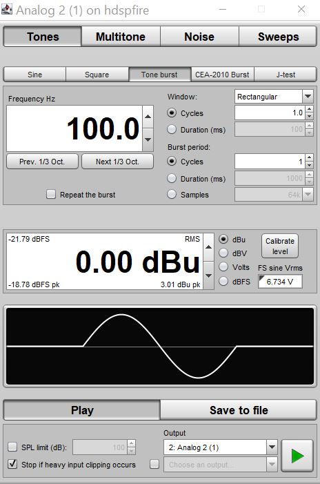Choose dBu level units
This screenshot has width=320, height=484.
click(x=223, y=239)
